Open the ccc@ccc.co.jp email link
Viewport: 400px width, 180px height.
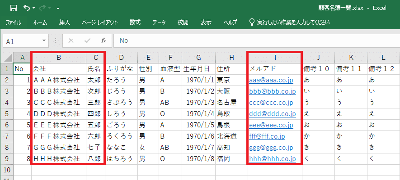click(x=271, y=103)
